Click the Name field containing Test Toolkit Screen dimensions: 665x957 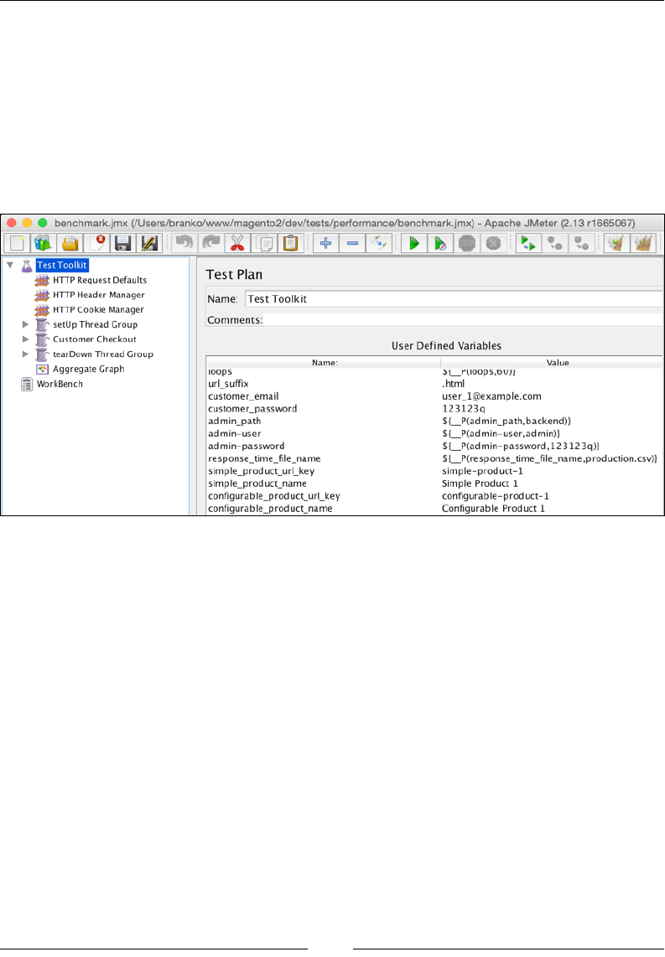click(454, 299)
